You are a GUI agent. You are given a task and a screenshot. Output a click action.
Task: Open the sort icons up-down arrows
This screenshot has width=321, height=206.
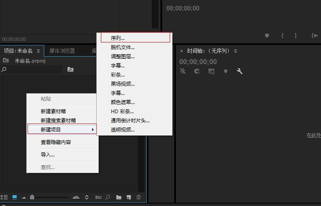pos(87,197)
